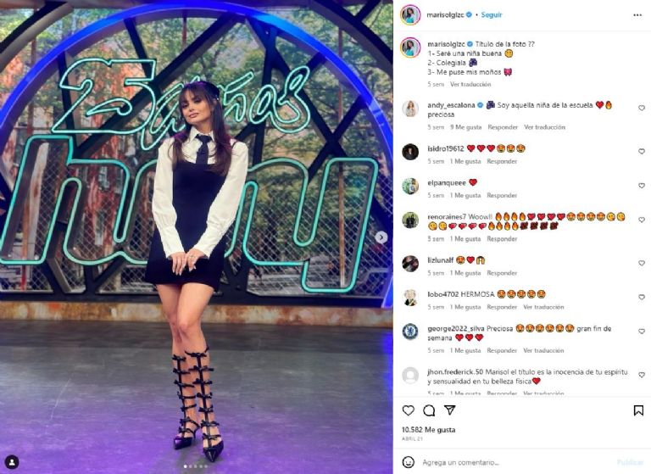
Task: Show tagged people icon on photo
Action: (12, 462)
